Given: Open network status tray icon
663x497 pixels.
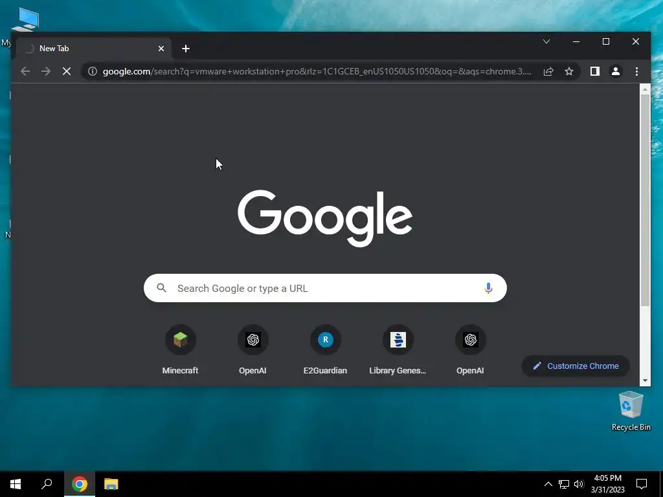Looking at the screenshot, I should coord(564,484).
